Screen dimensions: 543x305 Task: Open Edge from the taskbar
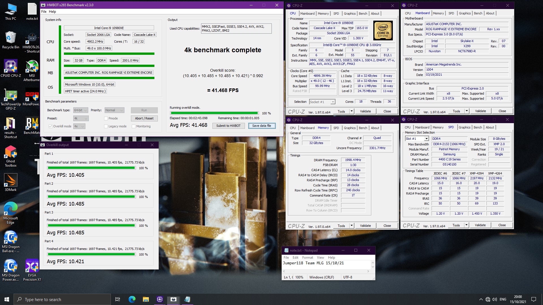[x=132, y=299]
